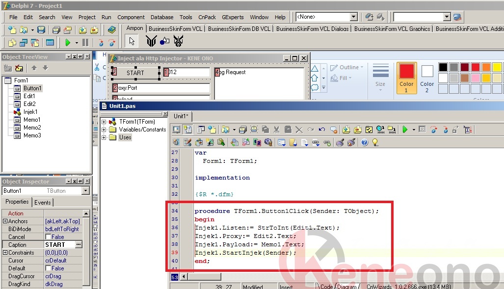Click the START button on the form

pos(135,73)
